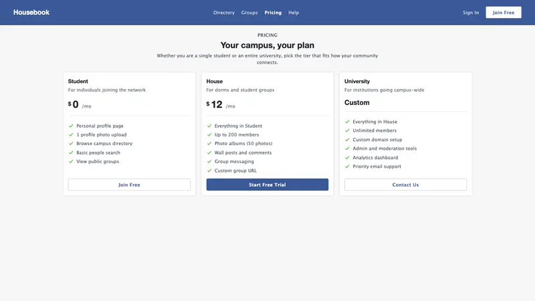Click checkmark beside Group messaging

point(209,161)
